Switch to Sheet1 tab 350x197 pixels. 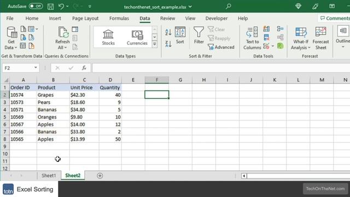(x=49, y=176)
